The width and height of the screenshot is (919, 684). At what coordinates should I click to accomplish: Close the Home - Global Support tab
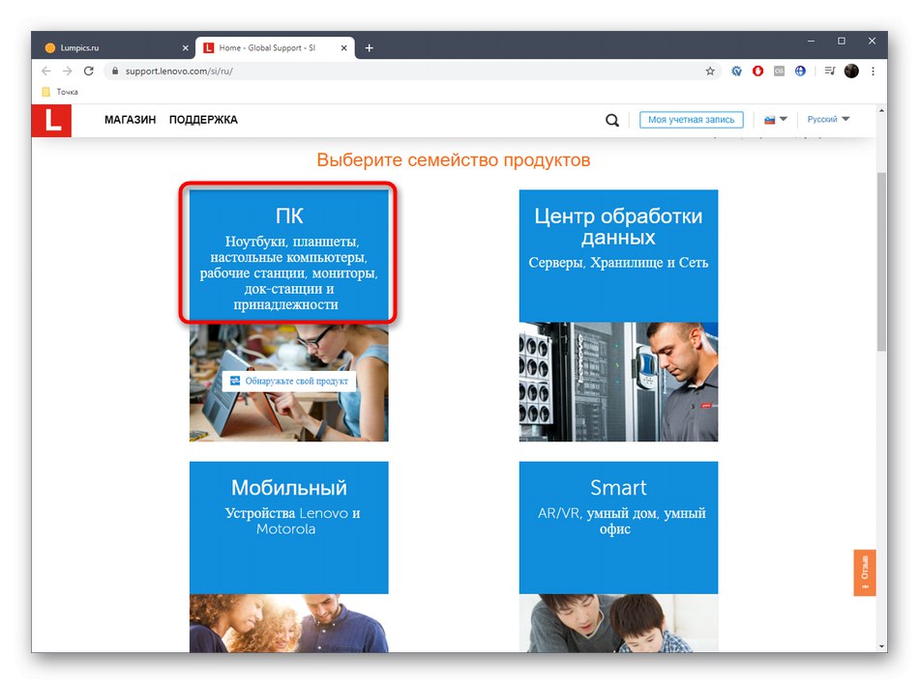[344, 48]
